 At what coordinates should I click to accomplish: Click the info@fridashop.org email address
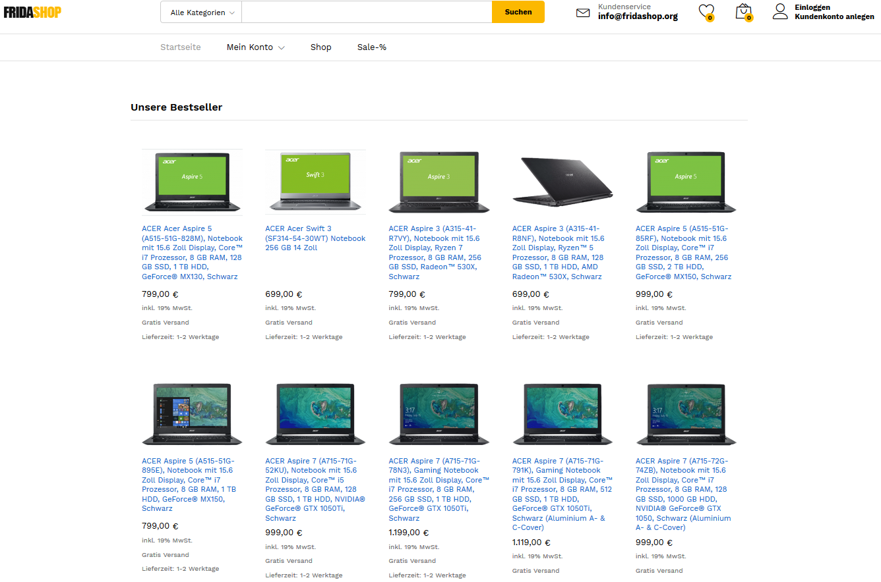coord(638,16)
